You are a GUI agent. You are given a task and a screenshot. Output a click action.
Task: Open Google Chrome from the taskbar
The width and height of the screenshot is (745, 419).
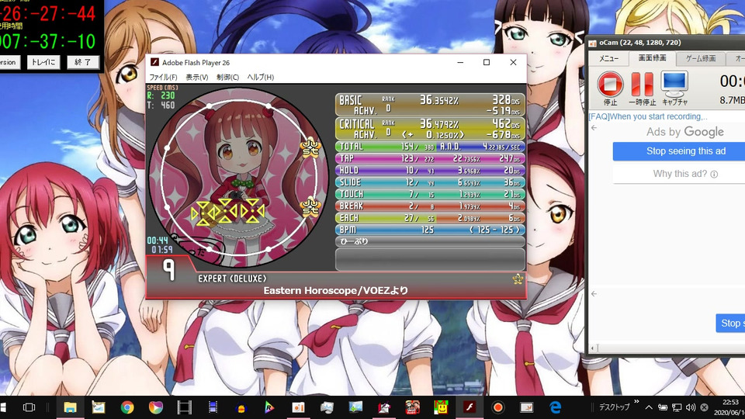[x=126, y=407]
